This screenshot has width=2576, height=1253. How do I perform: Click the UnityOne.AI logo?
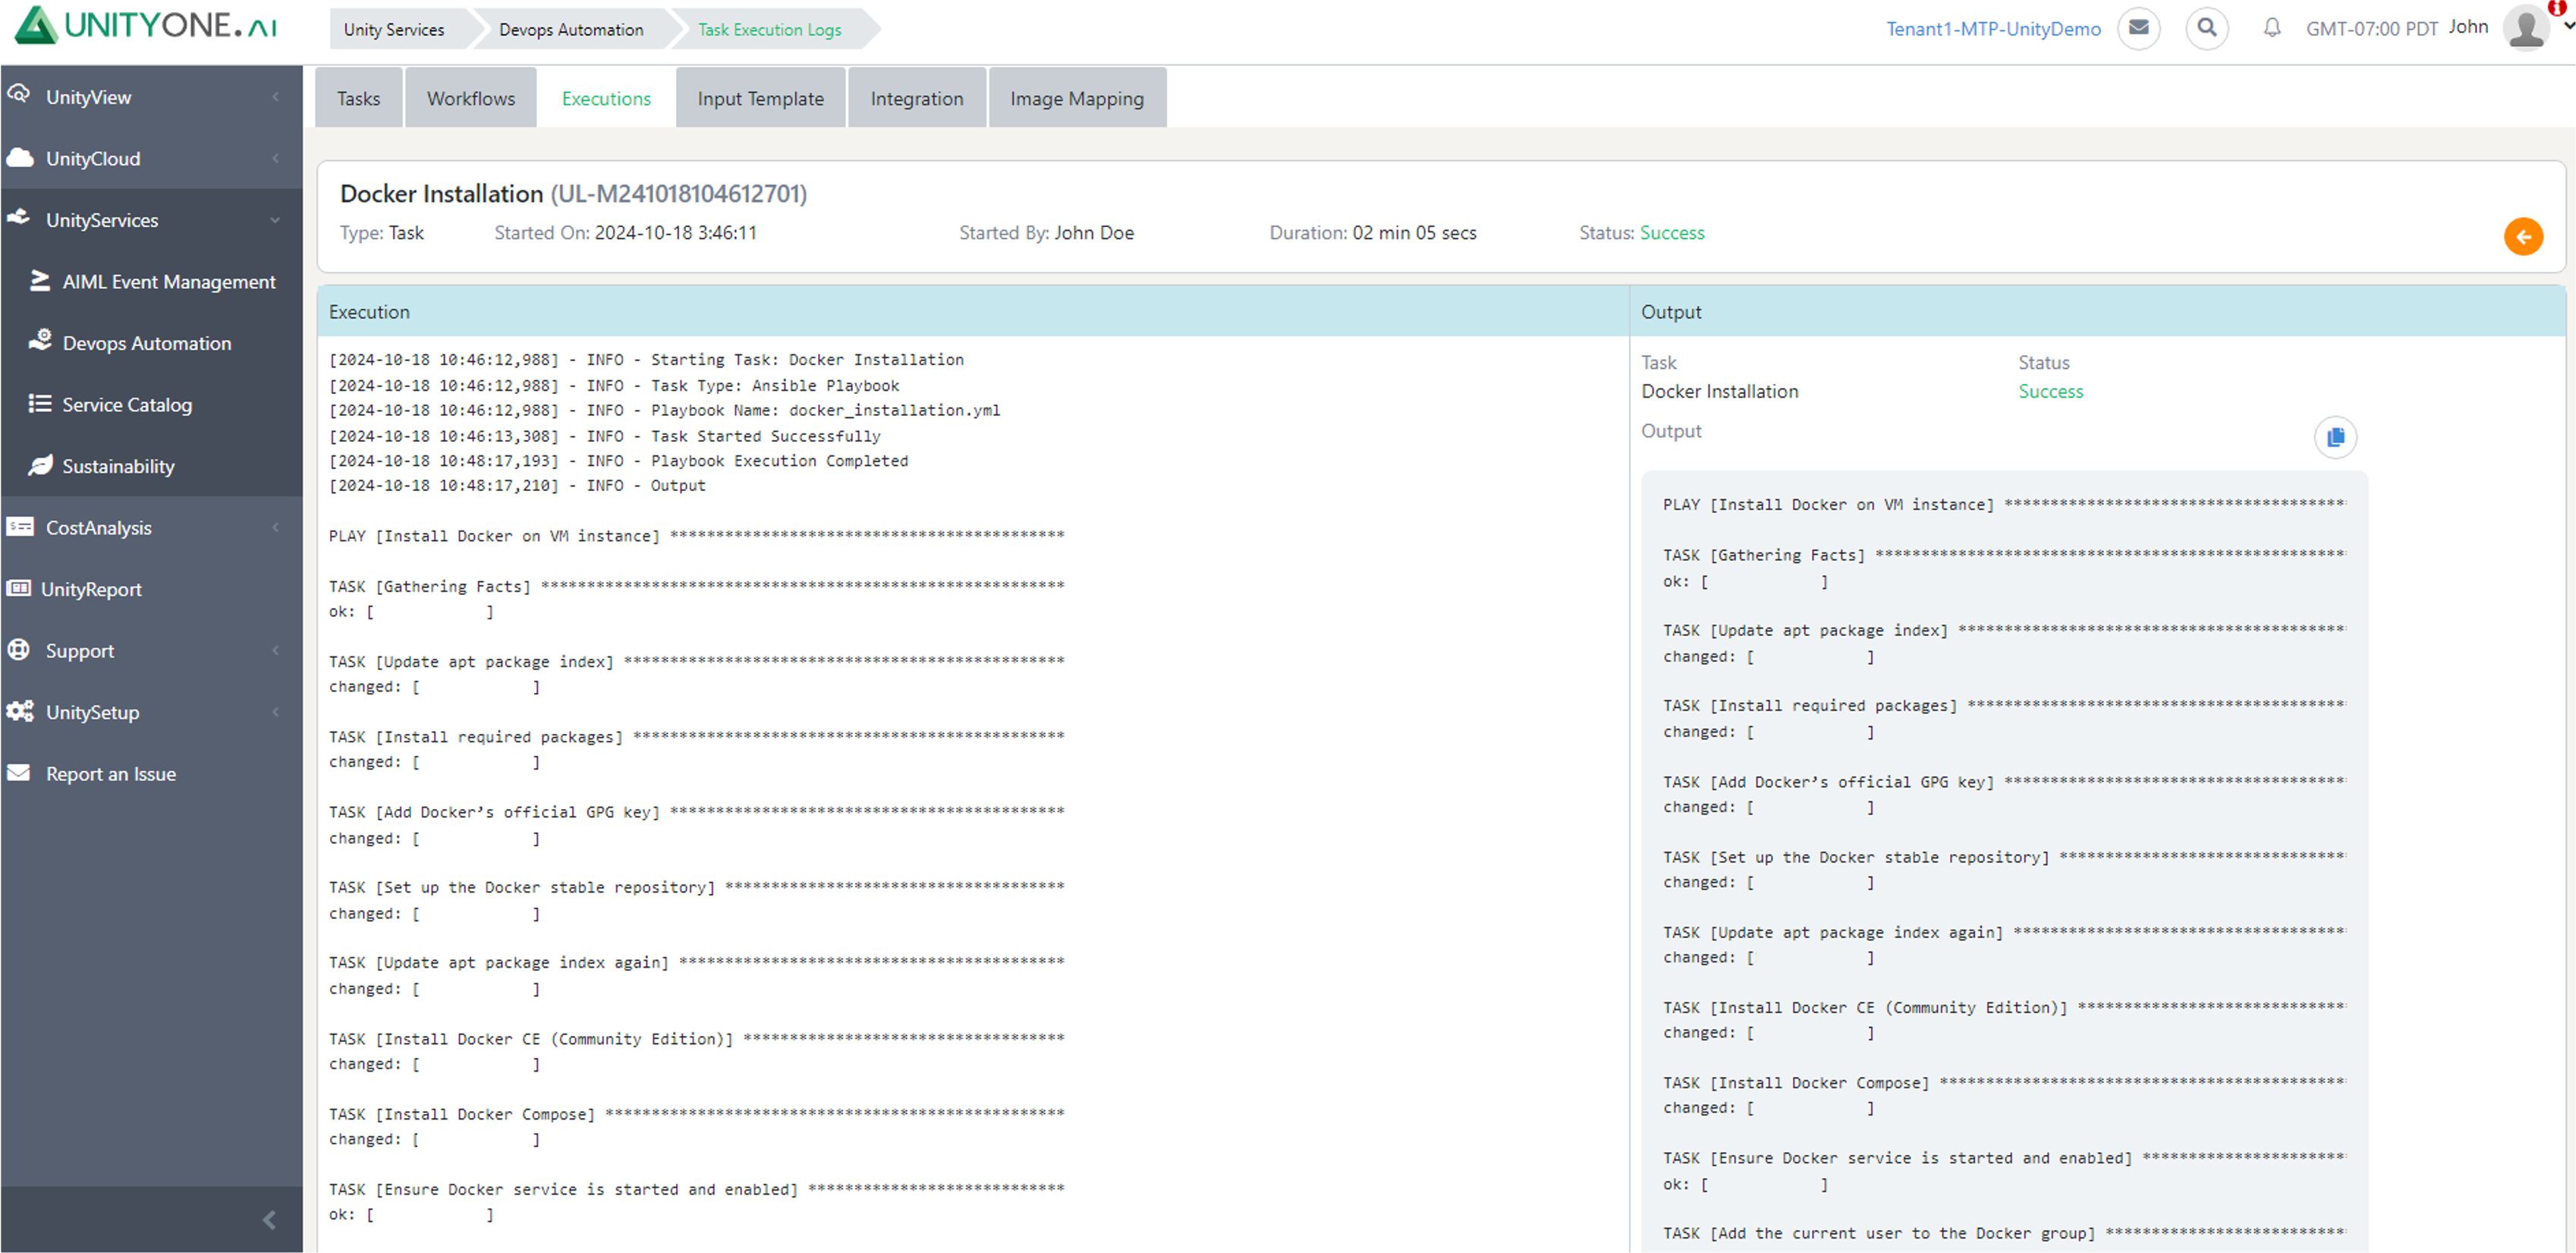click(146, 25)
